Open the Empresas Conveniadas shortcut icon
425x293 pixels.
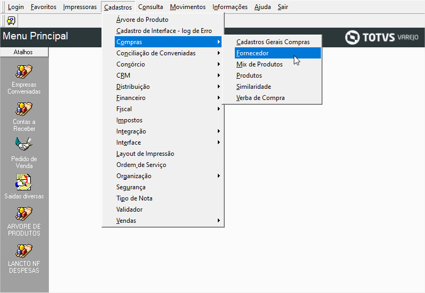[24, 71]
